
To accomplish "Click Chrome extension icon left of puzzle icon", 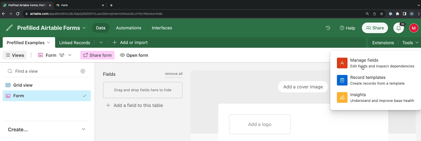I will 390,14.
